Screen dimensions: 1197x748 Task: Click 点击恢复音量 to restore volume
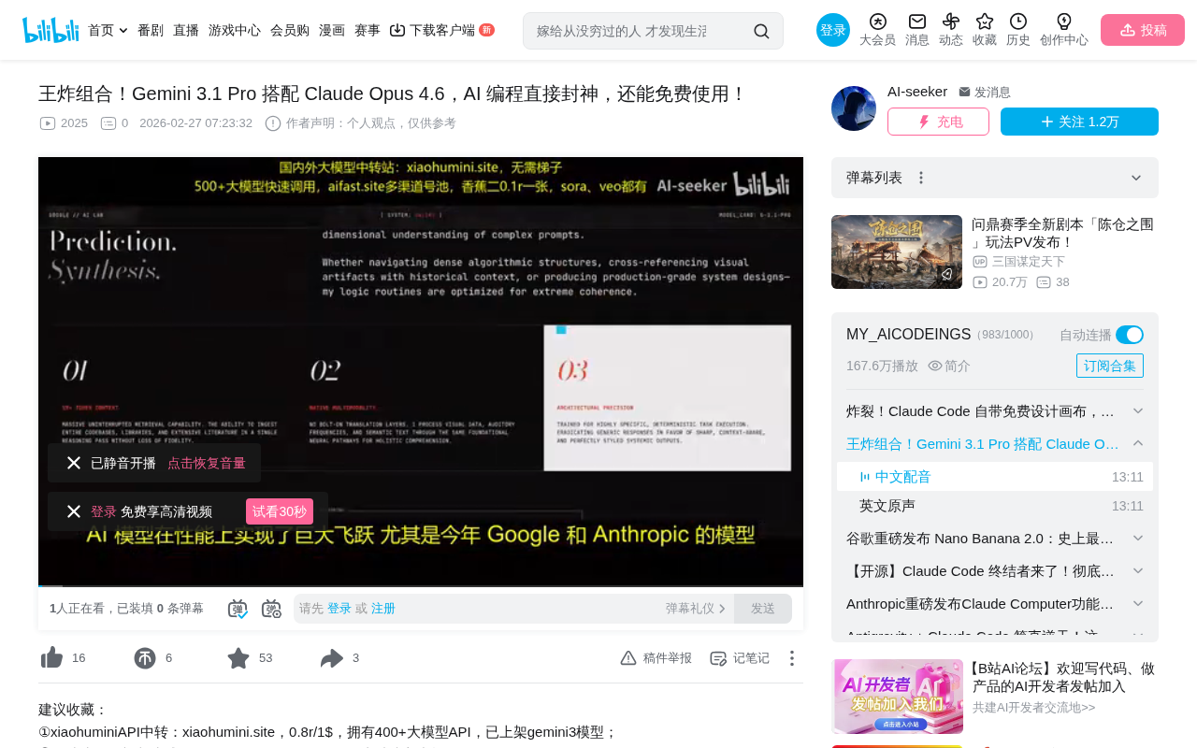coord(207,463)
